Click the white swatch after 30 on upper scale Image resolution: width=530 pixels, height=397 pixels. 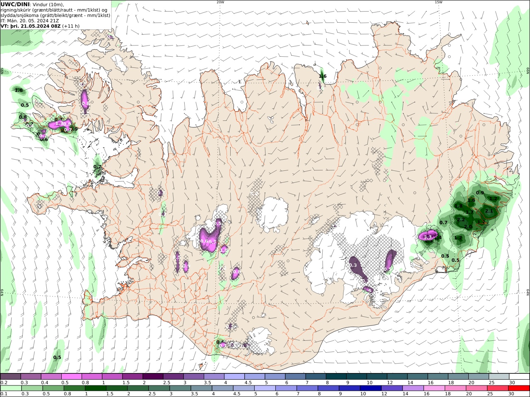[520, 377]
